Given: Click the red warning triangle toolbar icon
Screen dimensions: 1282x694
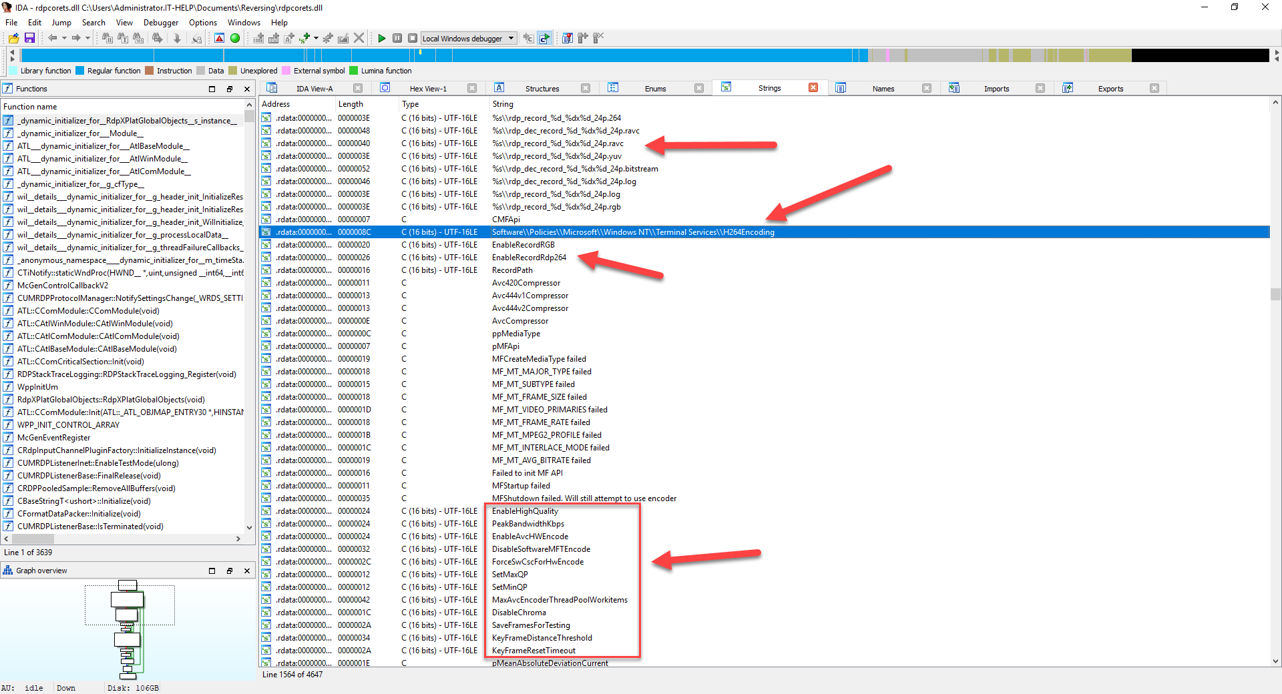Looking at the screenshot, I should click(219, 38).
